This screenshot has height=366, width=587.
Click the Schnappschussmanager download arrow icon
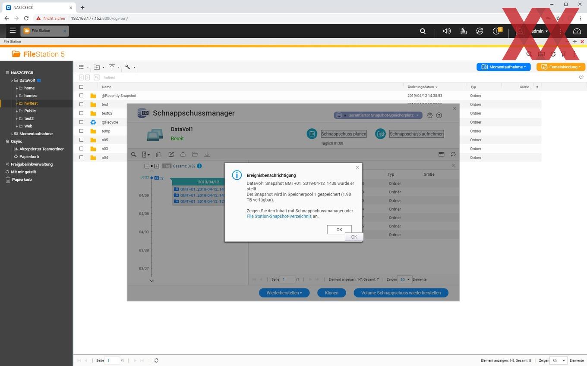point(207,154)
